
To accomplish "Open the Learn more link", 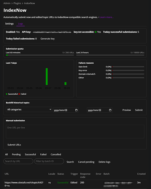I will coord(106,17).
